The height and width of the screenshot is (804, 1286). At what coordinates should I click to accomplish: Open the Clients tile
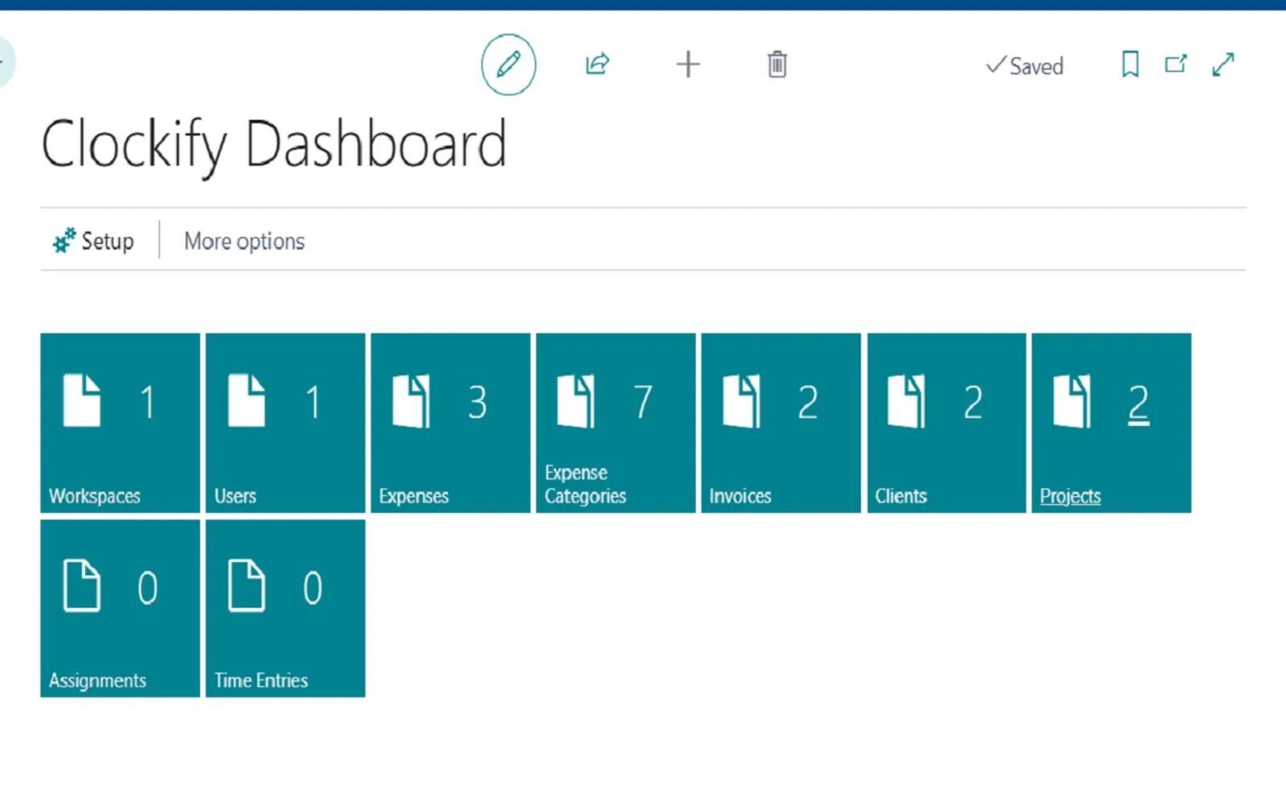946,423
